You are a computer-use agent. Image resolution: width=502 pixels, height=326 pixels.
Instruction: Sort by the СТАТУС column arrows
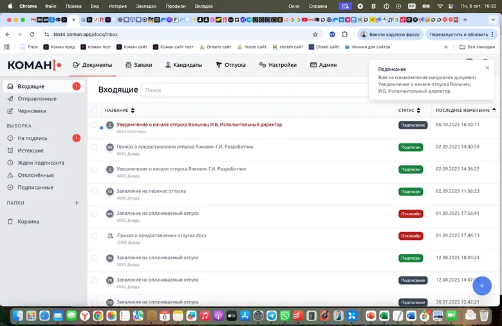419,111
